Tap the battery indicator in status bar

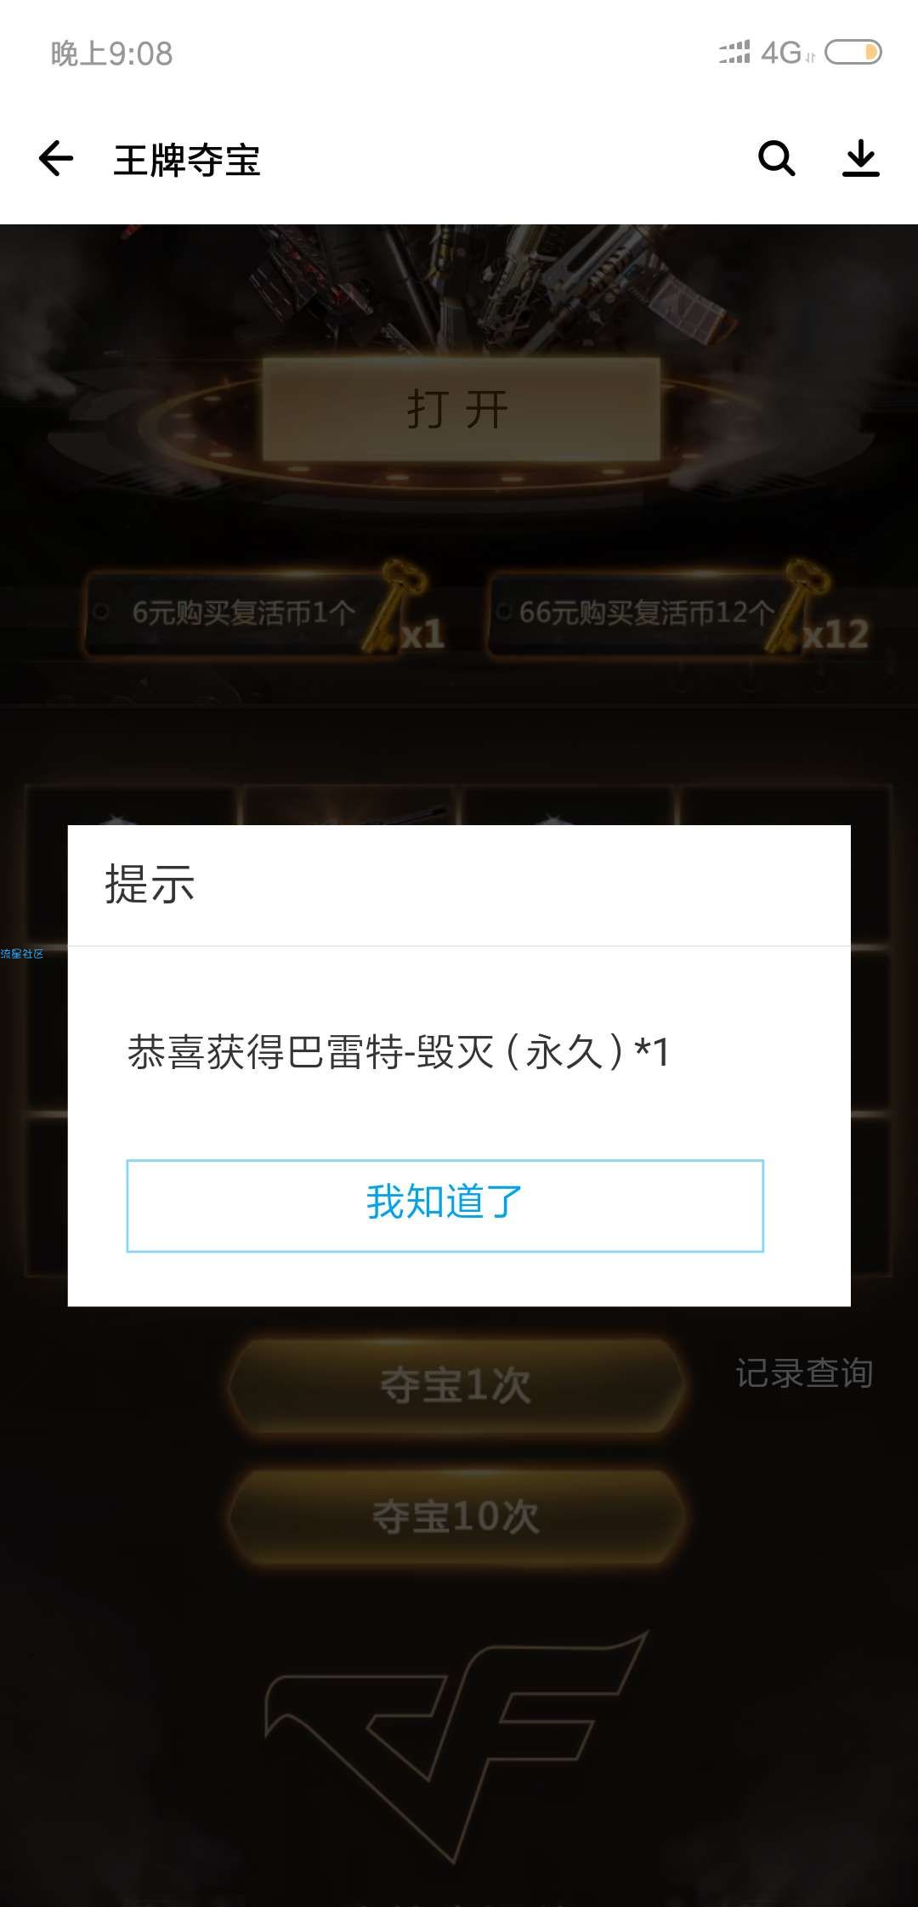(853, 53)
